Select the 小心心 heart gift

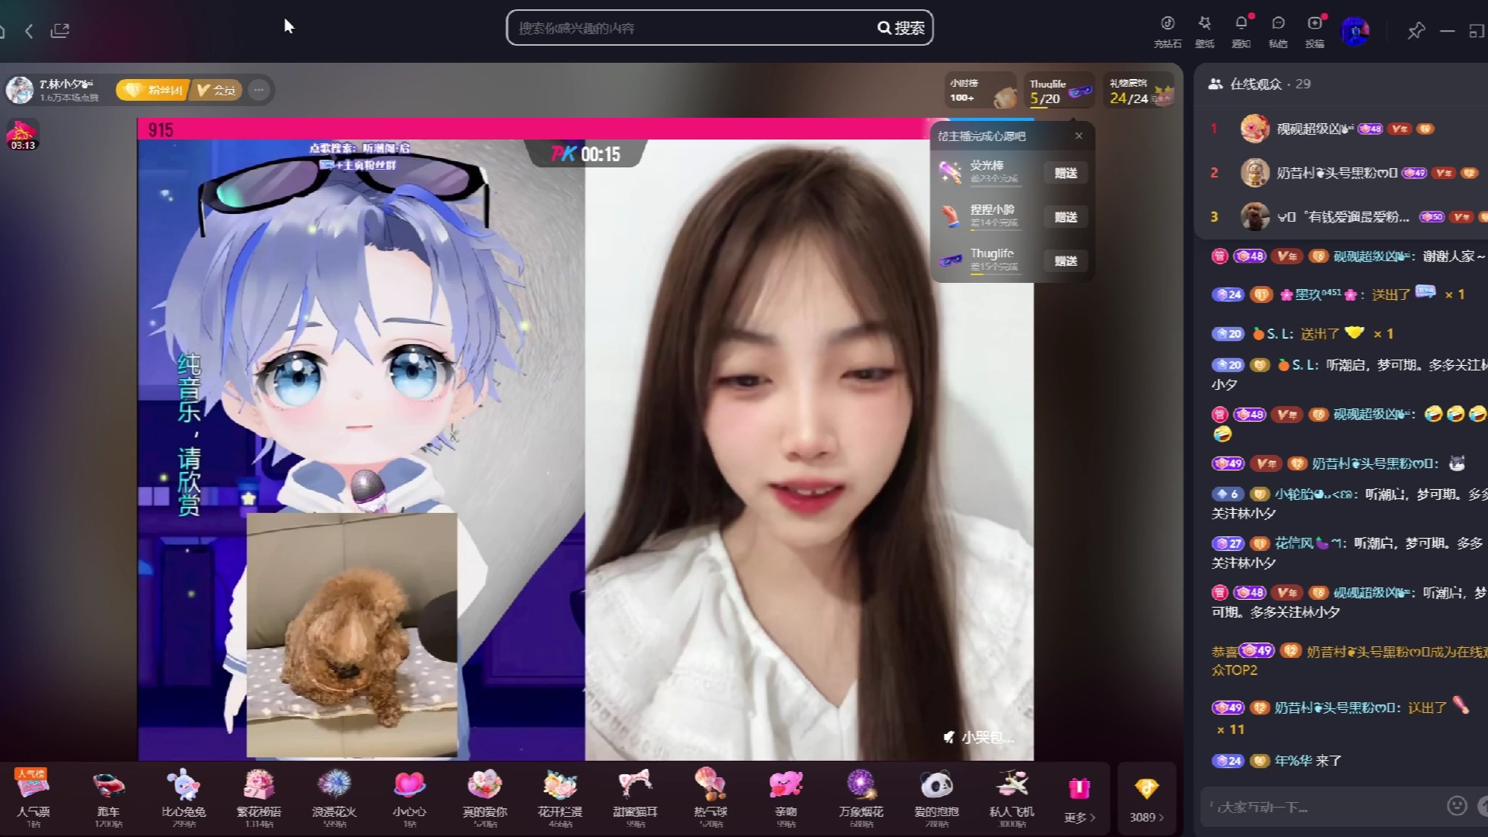pyautogui.click(x=411, y=794)
